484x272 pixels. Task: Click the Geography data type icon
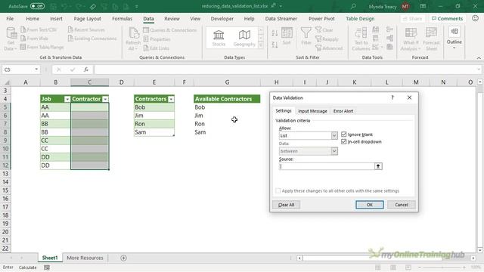pyautogui.click(x=244, y=38)
